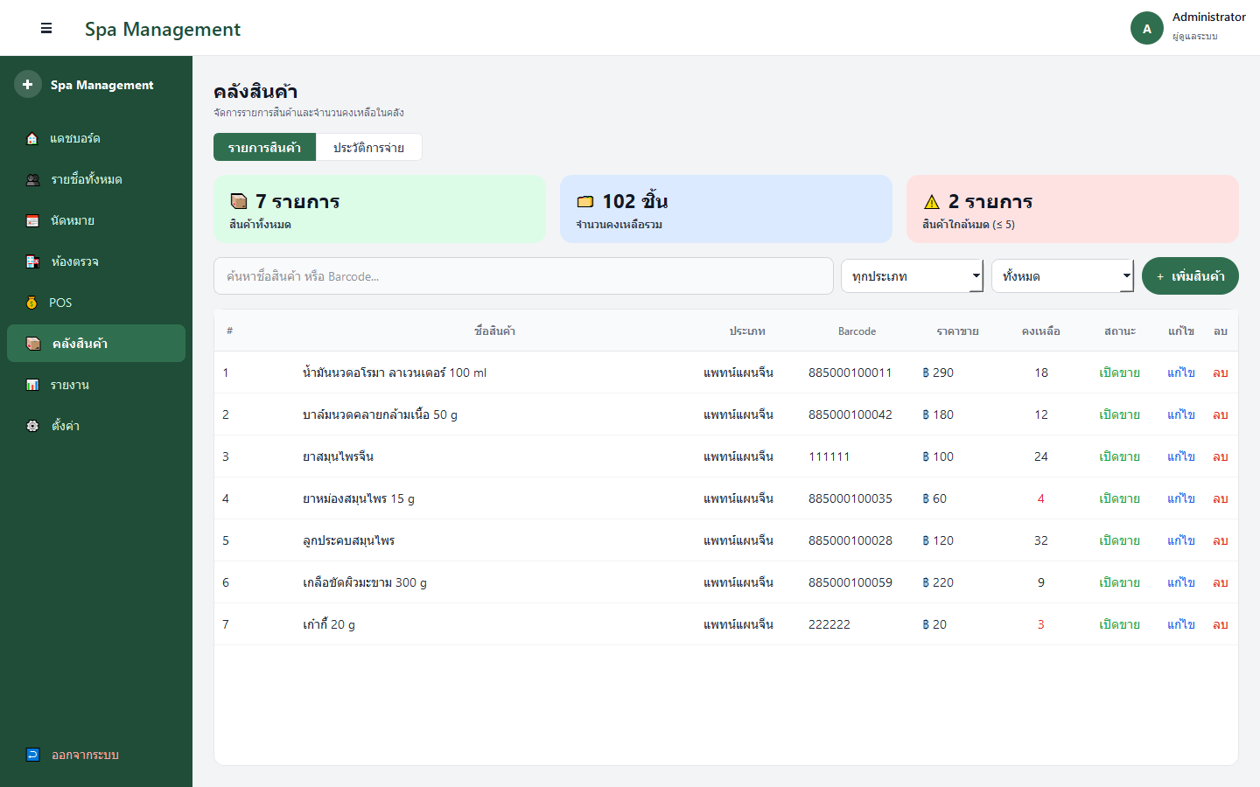Image resolution: width=1260 pixels, height=787 pixels.
Task: Click the Administrator avatar circle
Action: point(1147,28)
